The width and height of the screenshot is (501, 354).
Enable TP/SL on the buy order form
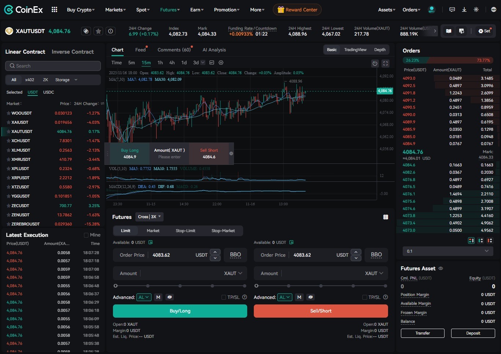click(x=223, y=297)
